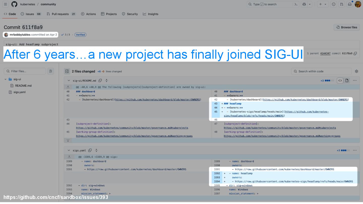This screenshot has height=204, width=363.
Task: Open the diff view settings gear
Action: tap(356, 71)
